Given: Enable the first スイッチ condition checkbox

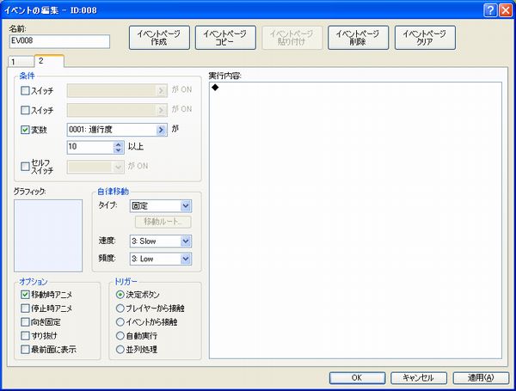Looking at the screenshot, I should tap(25, 90).
